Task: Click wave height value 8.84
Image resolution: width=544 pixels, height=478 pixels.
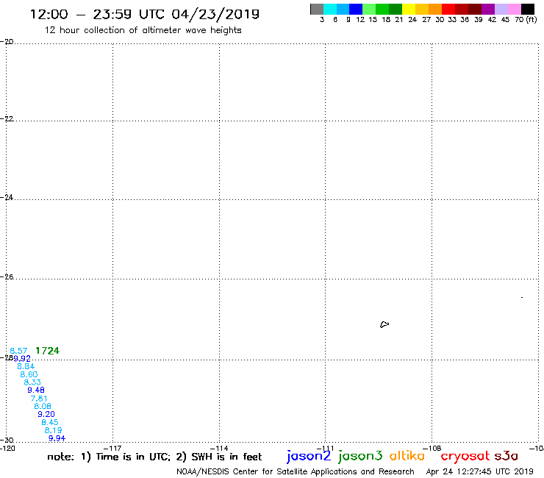Action: pyautogui.click(x=26, y=366)
